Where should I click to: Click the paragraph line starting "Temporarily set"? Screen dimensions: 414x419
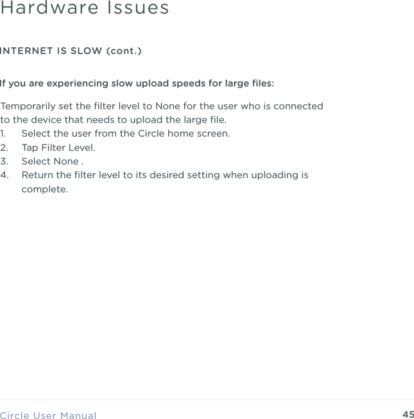(162, 106)
